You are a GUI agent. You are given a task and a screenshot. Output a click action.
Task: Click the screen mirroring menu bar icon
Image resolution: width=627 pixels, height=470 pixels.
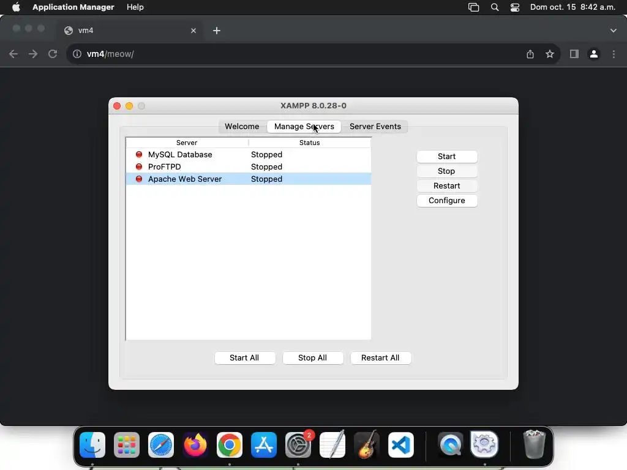tap(473, 7)
